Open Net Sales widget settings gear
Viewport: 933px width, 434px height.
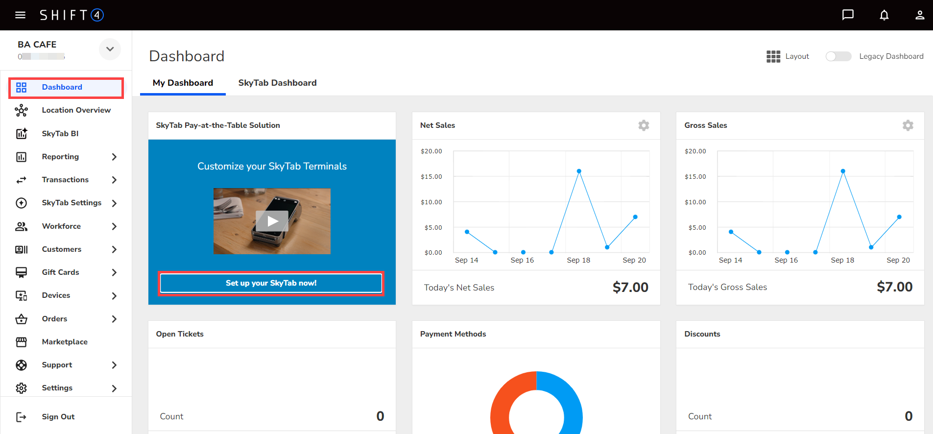(644, 125)
